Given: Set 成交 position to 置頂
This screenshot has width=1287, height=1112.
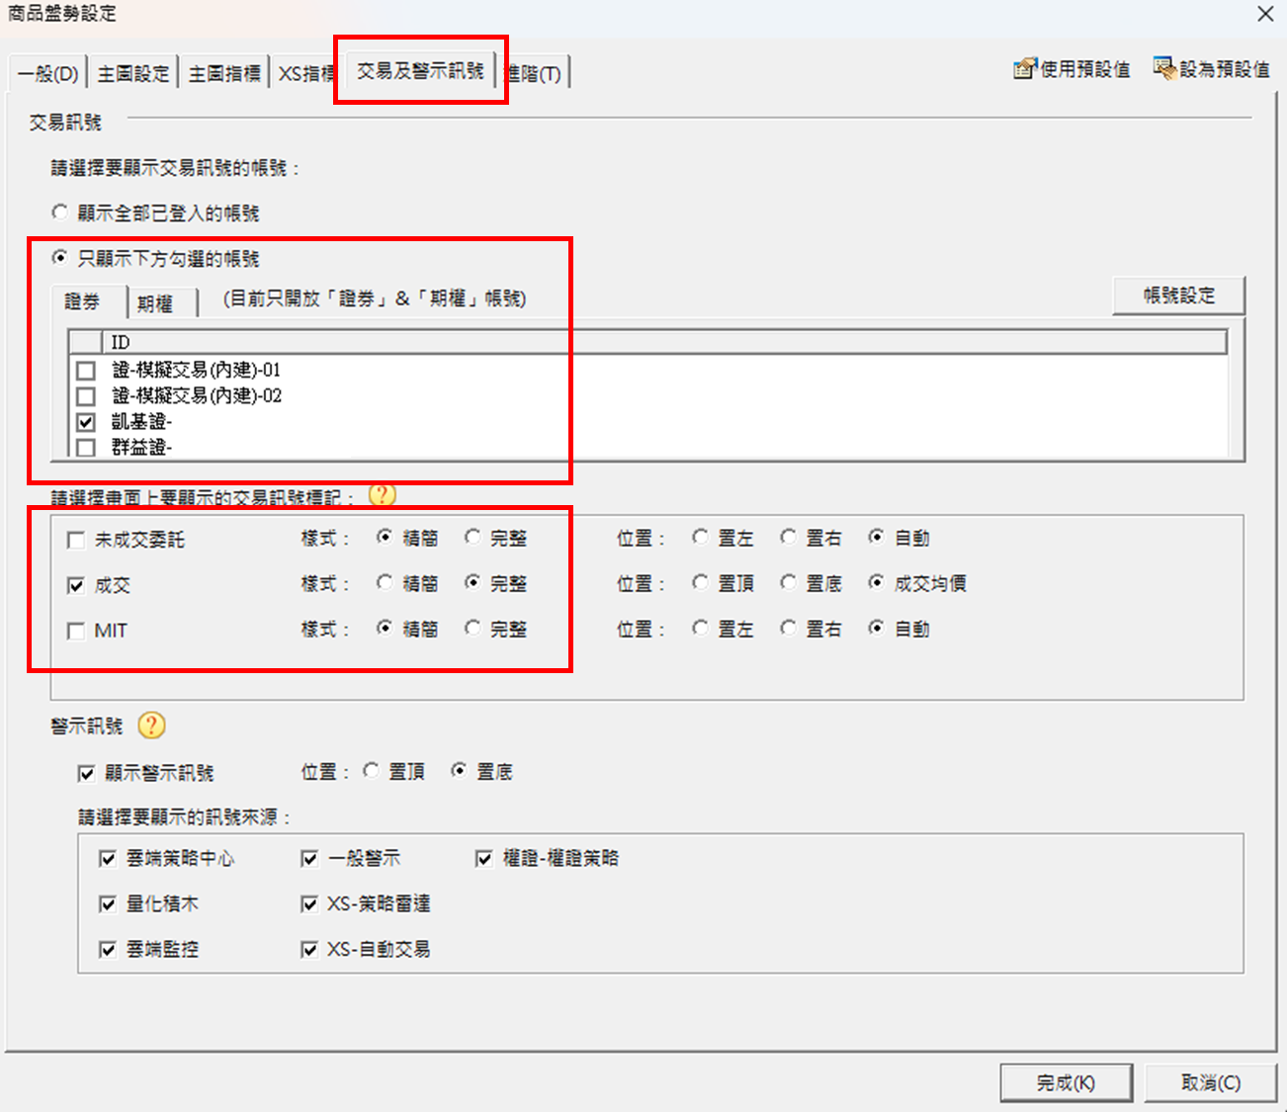Looking at the screenshot, I should pos(700,582).
